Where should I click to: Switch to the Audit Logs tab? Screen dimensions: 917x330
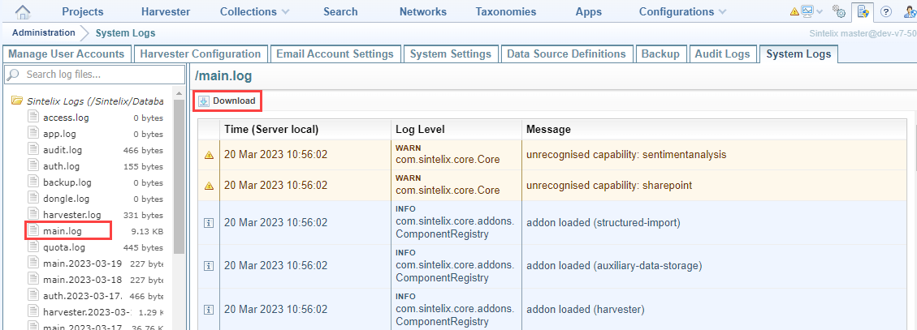(x=721, y=54)
